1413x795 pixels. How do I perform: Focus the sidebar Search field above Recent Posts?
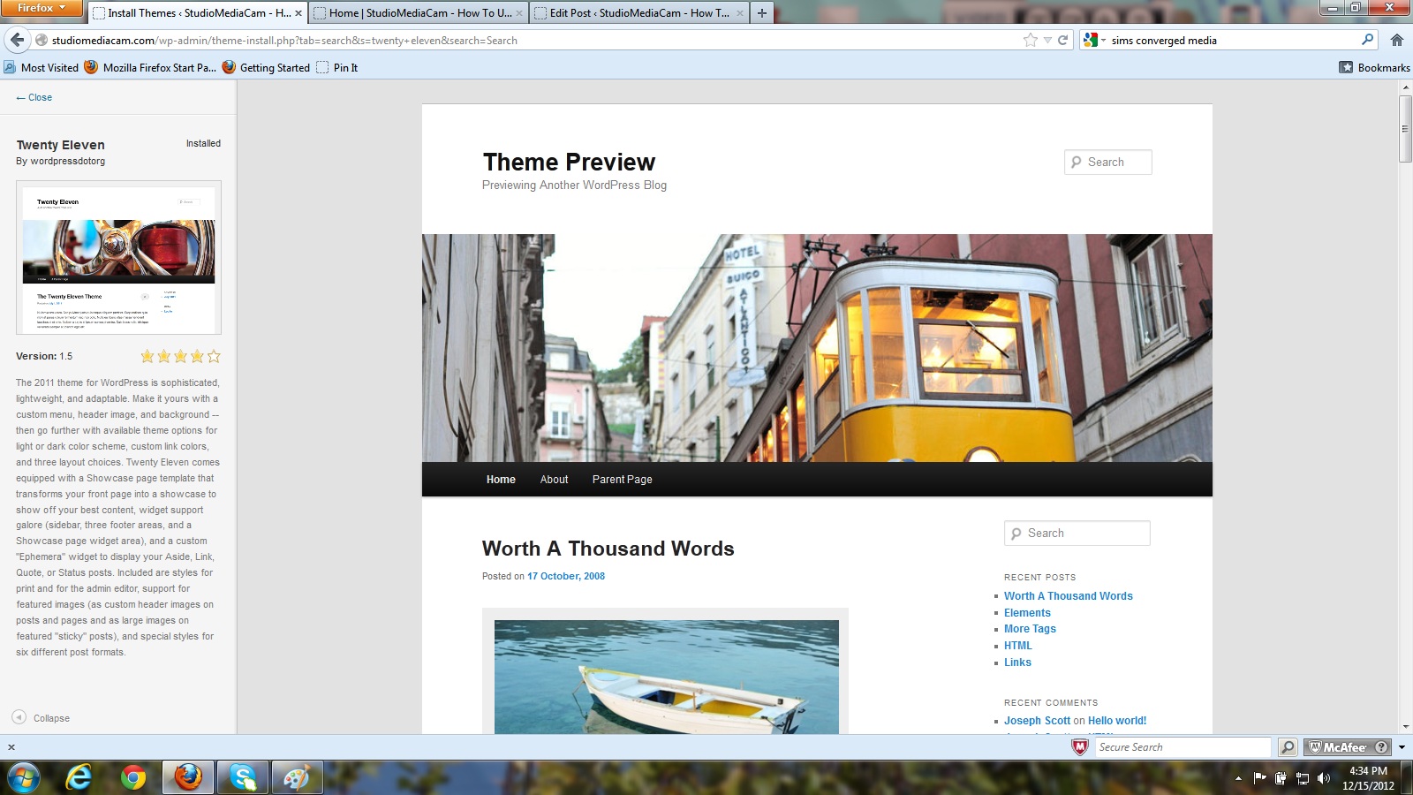click(x=1077, y=534)
